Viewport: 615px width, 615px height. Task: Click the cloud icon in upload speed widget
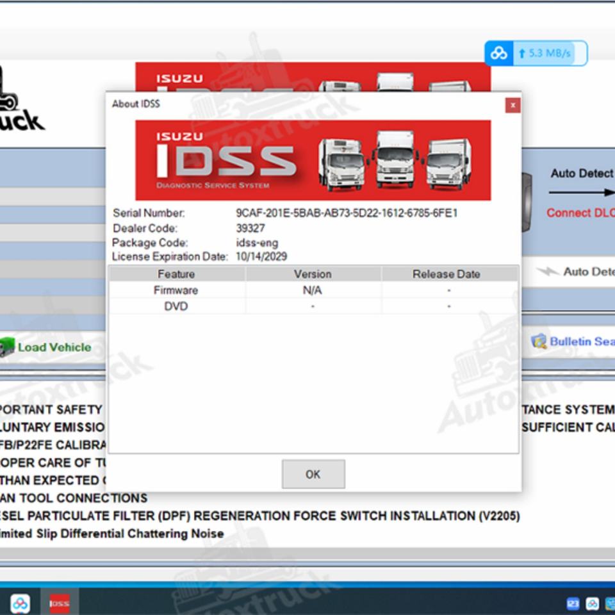point(498,53)
